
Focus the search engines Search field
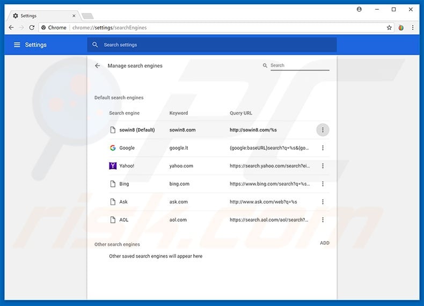[x=300, y=65]
